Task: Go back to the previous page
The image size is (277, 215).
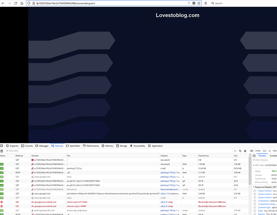Action: (x=3, y=3)
